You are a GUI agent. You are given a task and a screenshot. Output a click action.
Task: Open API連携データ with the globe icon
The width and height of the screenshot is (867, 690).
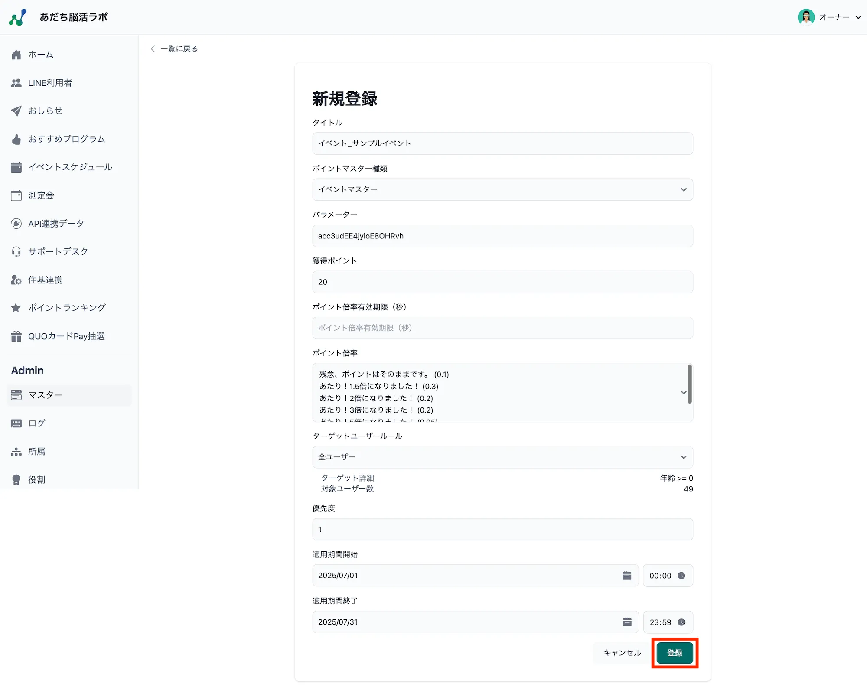coord(16,223)
